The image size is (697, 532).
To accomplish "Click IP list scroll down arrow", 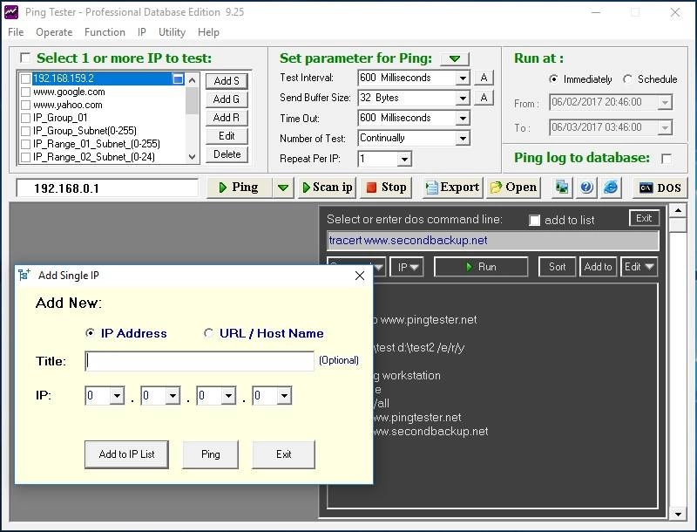I will pos(192,157).
